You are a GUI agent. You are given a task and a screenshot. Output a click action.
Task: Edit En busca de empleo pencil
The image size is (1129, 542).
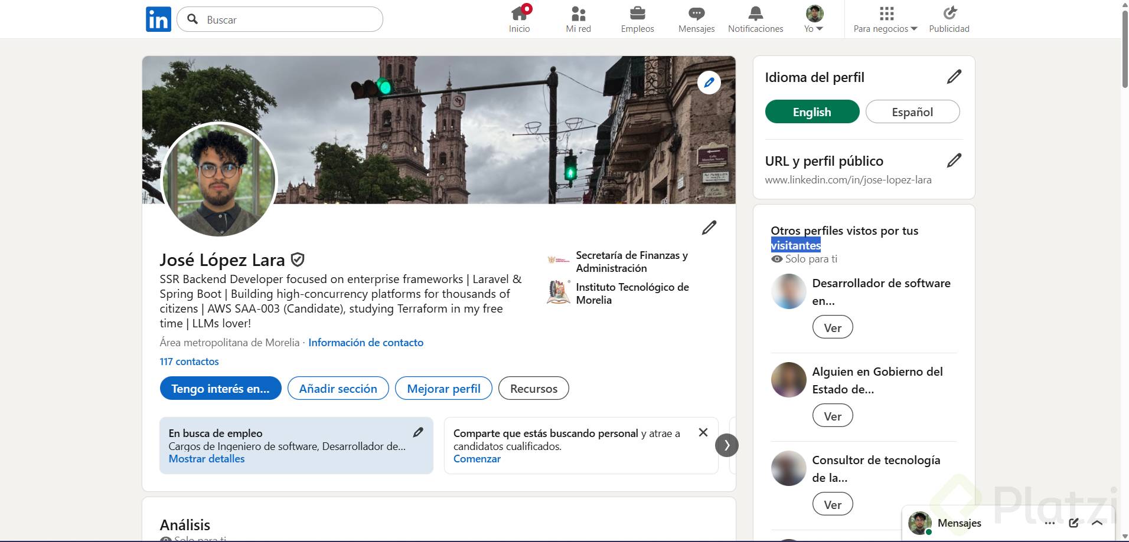pyautogui.click(x=418, y=432)
